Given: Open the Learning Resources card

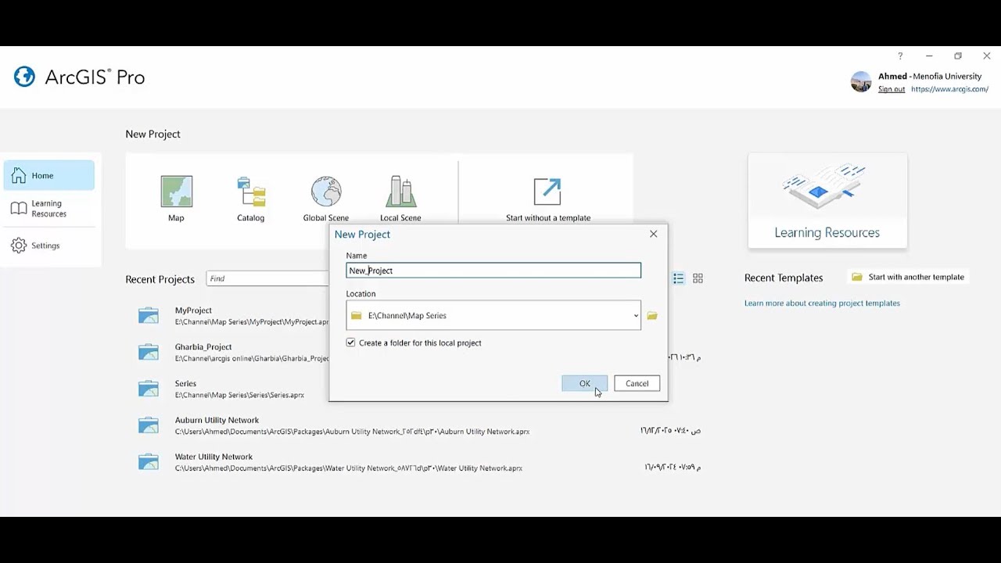Looking at the screenshot, I should pyautogui.click(x=827, y=201).
